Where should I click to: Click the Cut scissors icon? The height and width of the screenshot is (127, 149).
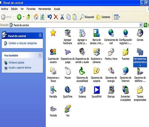[x=62, y=17]
